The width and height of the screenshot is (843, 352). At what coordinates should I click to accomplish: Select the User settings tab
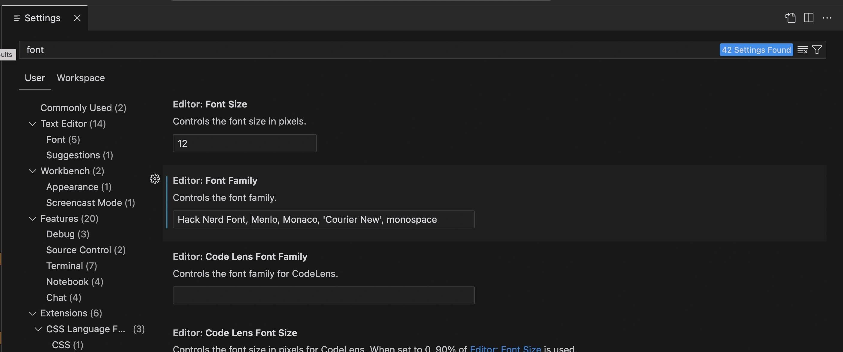[x=35, y=78]
